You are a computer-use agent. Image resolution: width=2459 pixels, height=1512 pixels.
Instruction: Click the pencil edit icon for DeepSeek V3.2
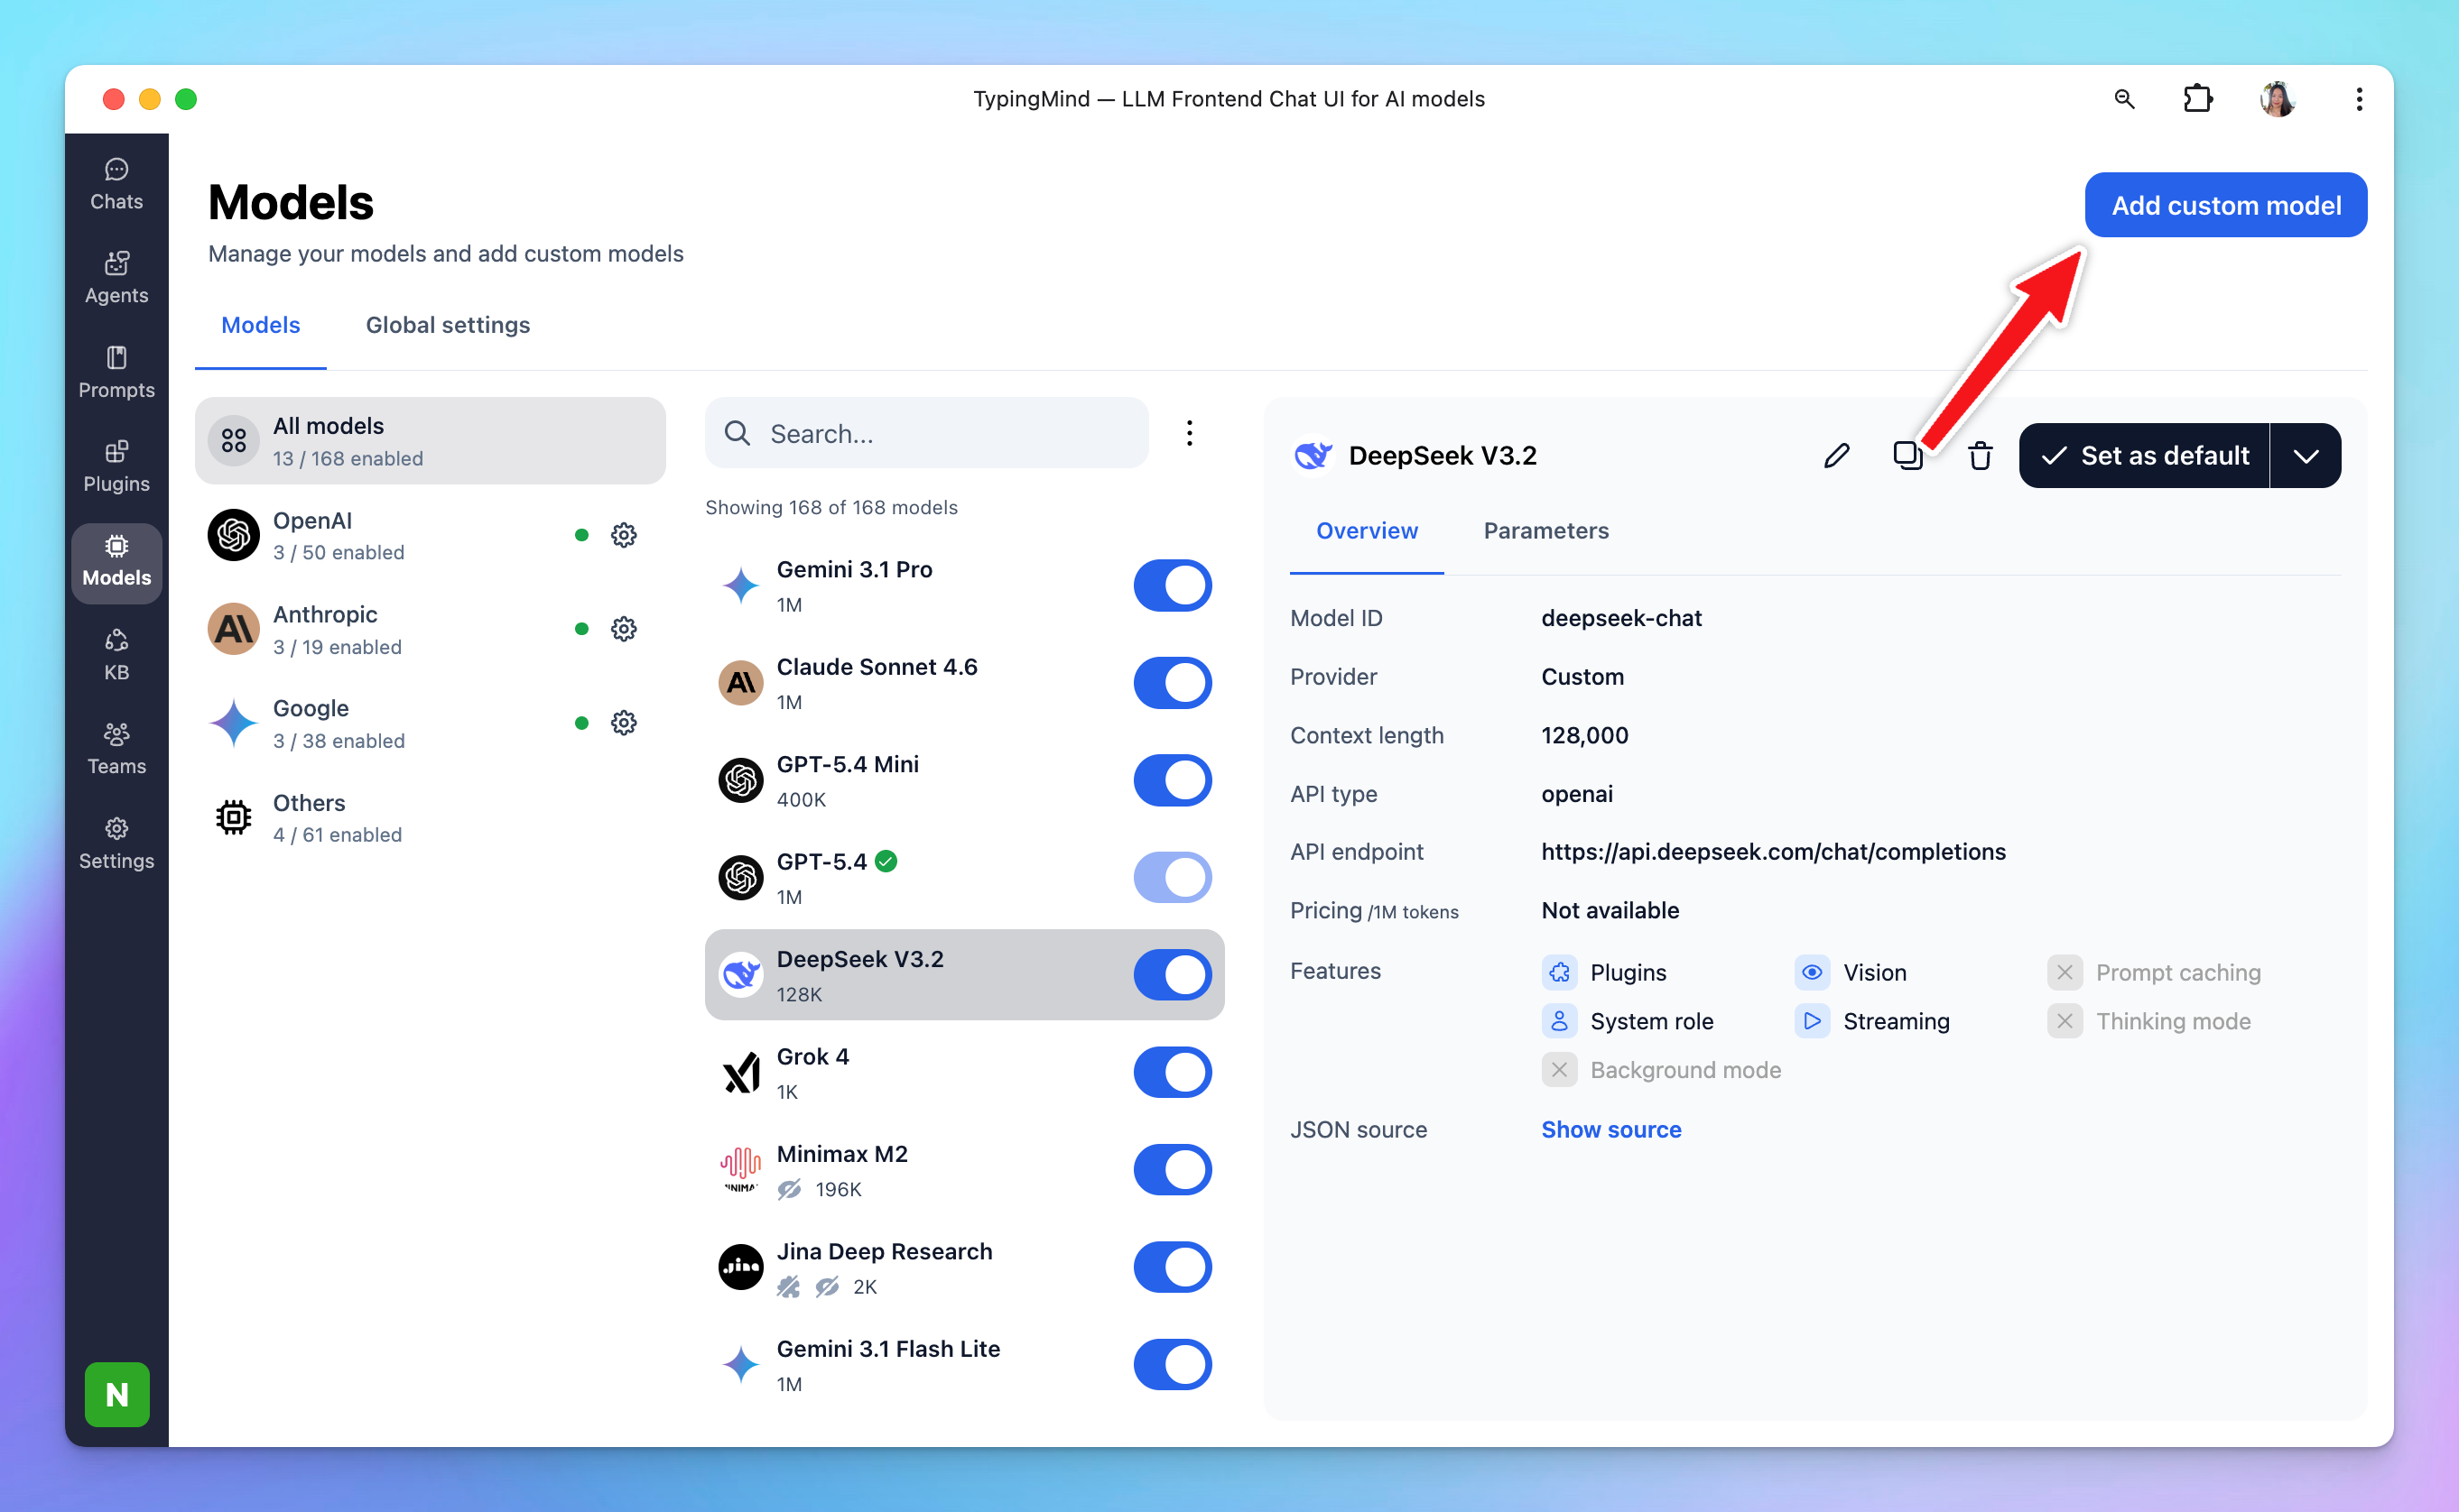point(1836,456)
